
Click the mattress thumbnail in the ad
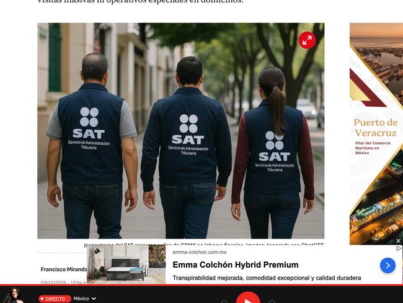[126, 265]
